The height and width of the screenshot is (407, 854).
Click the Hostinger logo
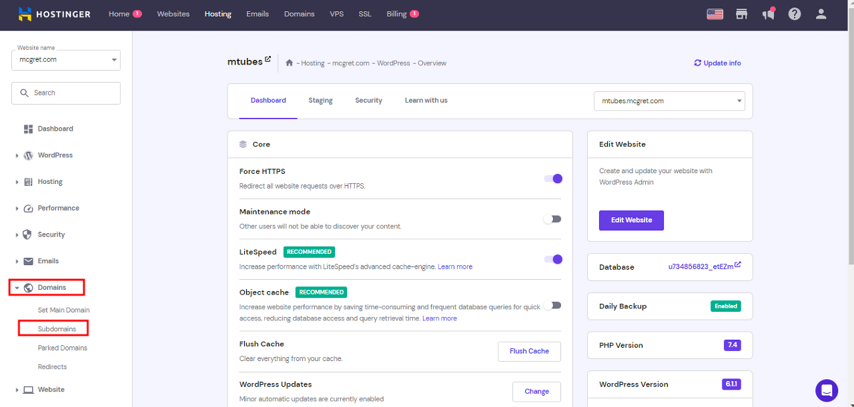pyautogui.click(x=54, y=14)
